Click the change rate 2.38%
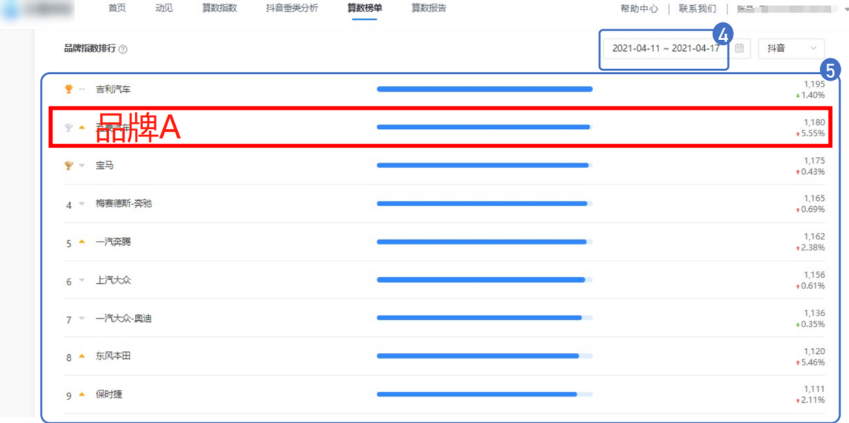 pyautogui.click(x=813, y=247)
